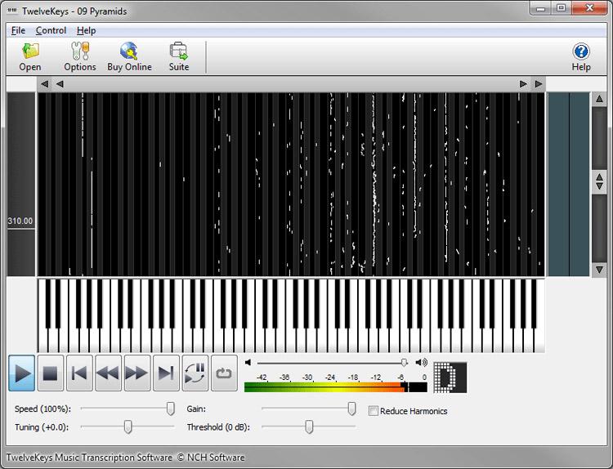This screenshot has height=469, width=613.
Task: Open the File menu
Action: [18, 30]
